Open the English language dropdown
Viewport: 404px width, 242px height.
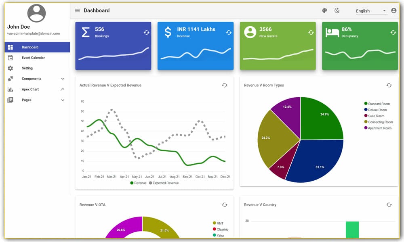tap(370, 11)
